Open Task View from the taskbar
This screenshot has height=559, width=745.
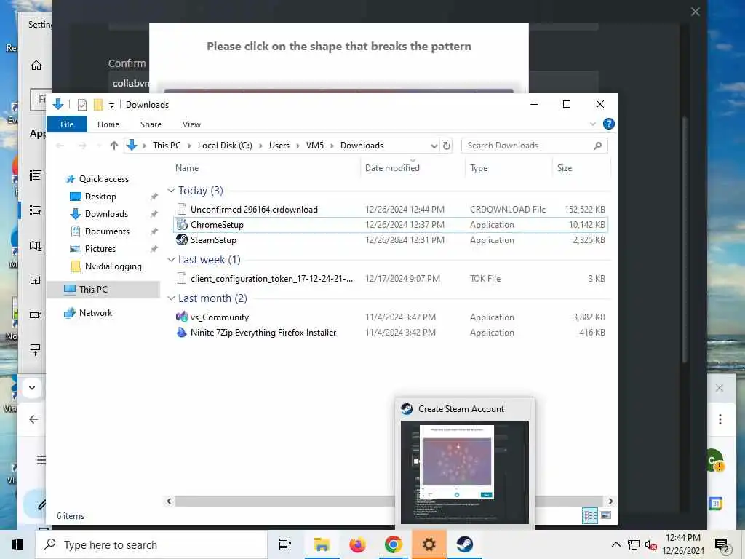(x=285, y=544)
